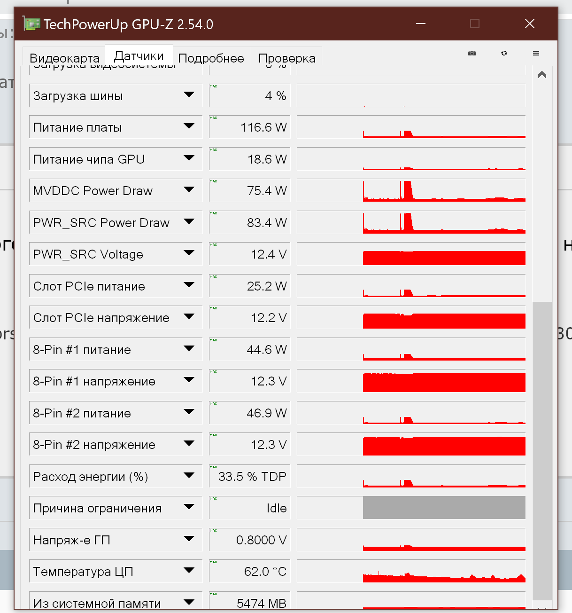Open Температура ЦП sensor dropdown
Screen dimensions: 572x613
pyautogui.click(x=189, y=571)
